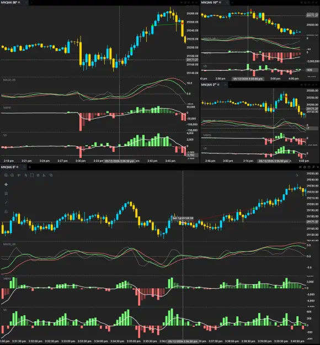Screen dimensions: 320x345
Task: Click the VD label in 10-minute chart
Action: 205,66
